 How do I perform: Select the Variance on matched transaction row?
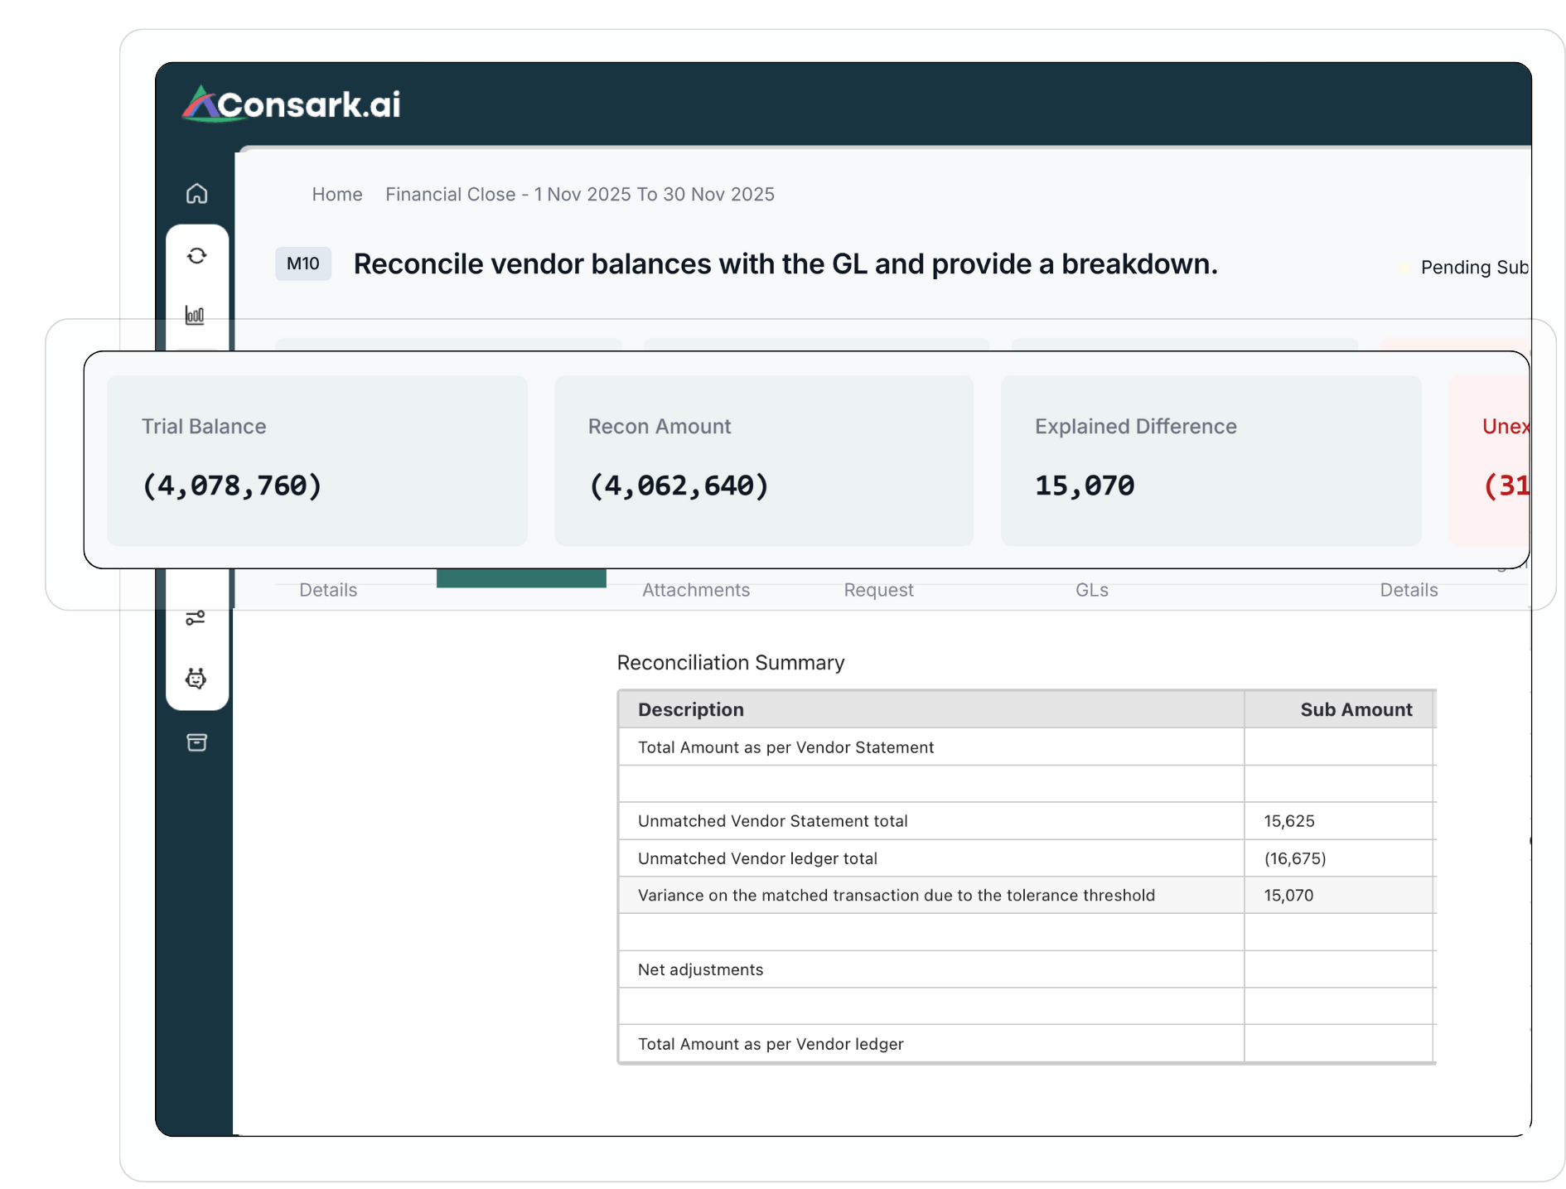pyautogui.click(x=896, y=895)
